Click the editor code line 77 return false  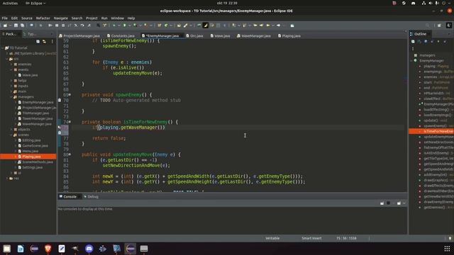109,138
